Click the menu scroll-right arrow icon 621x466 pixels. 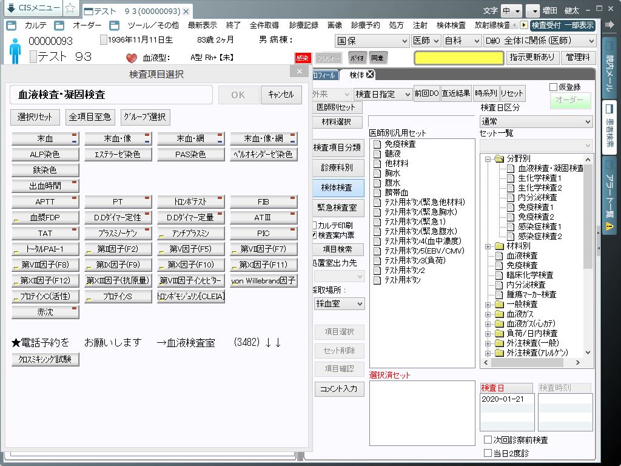point(523,25)
